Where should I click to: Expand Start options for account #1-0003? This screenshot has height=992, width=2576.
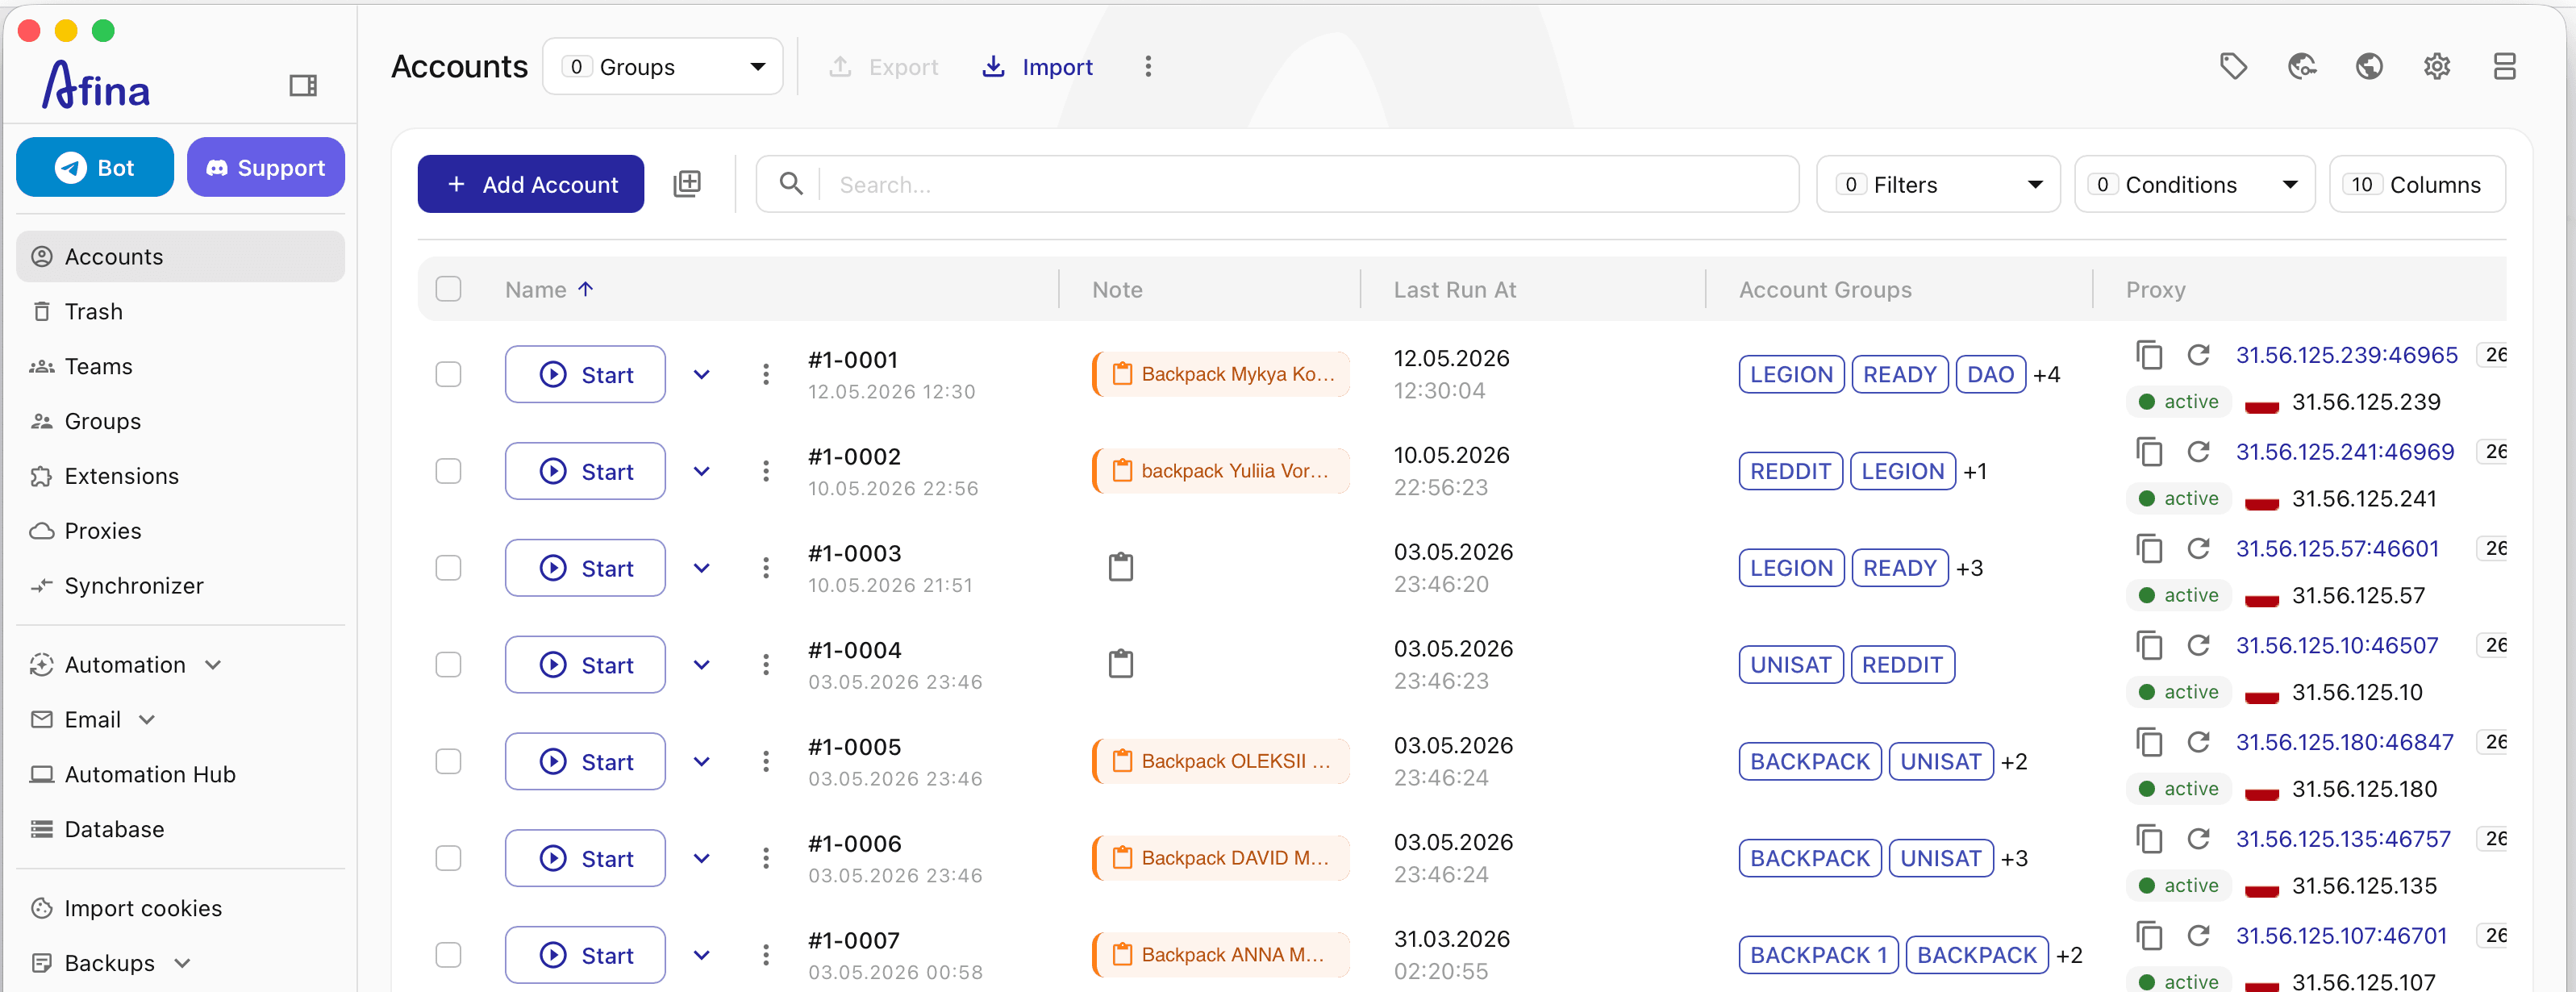pyautogui.click(x=702, y=568)
